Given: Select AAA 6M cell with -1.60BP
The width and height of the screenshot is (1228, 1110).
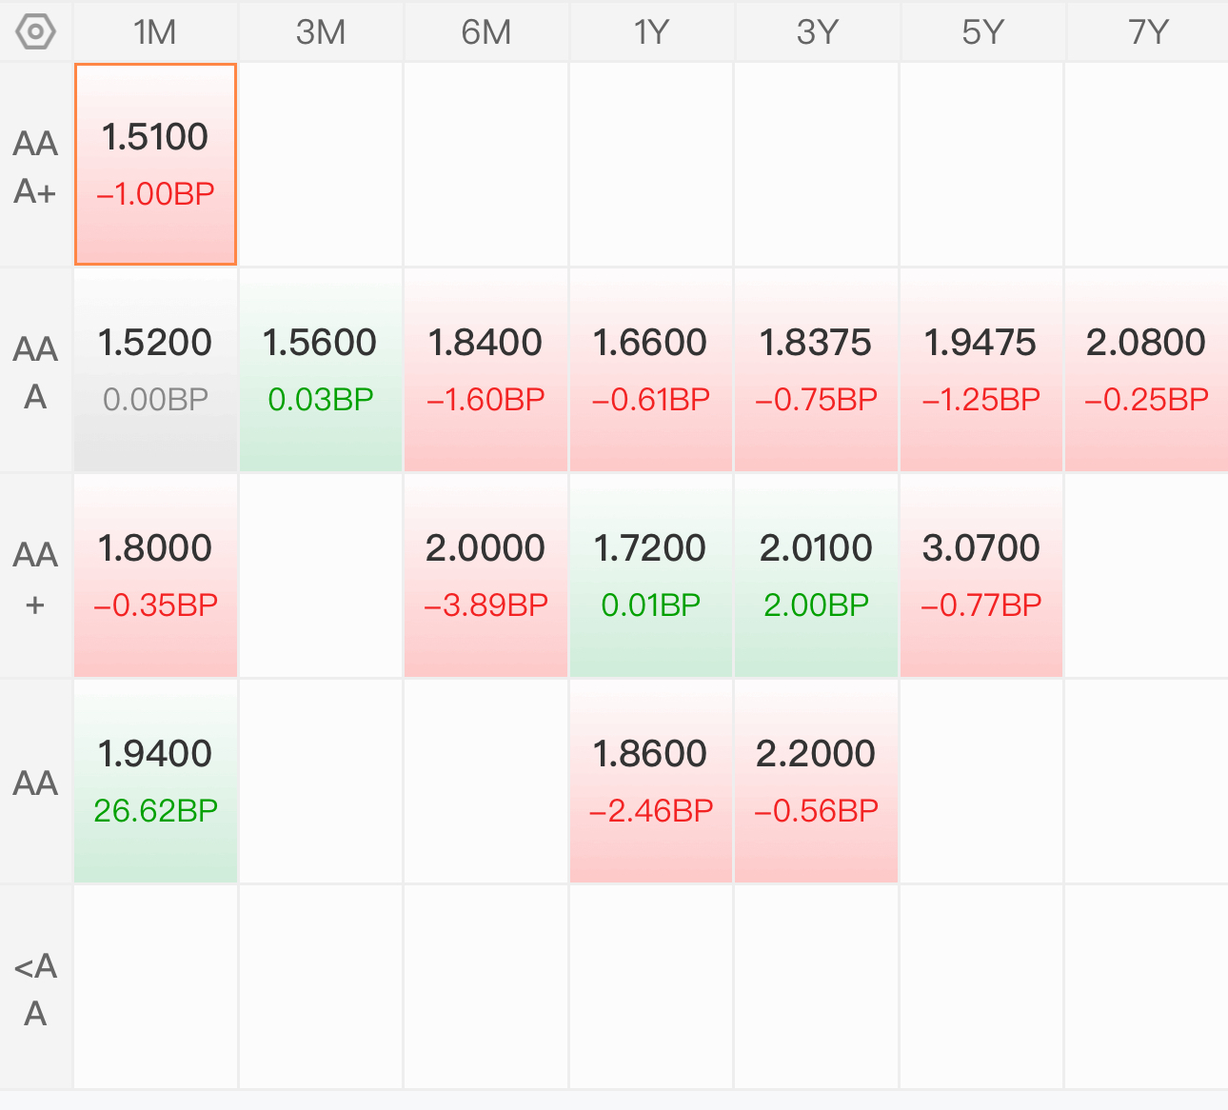Looking at the screenshot, I should coord(485,370).
